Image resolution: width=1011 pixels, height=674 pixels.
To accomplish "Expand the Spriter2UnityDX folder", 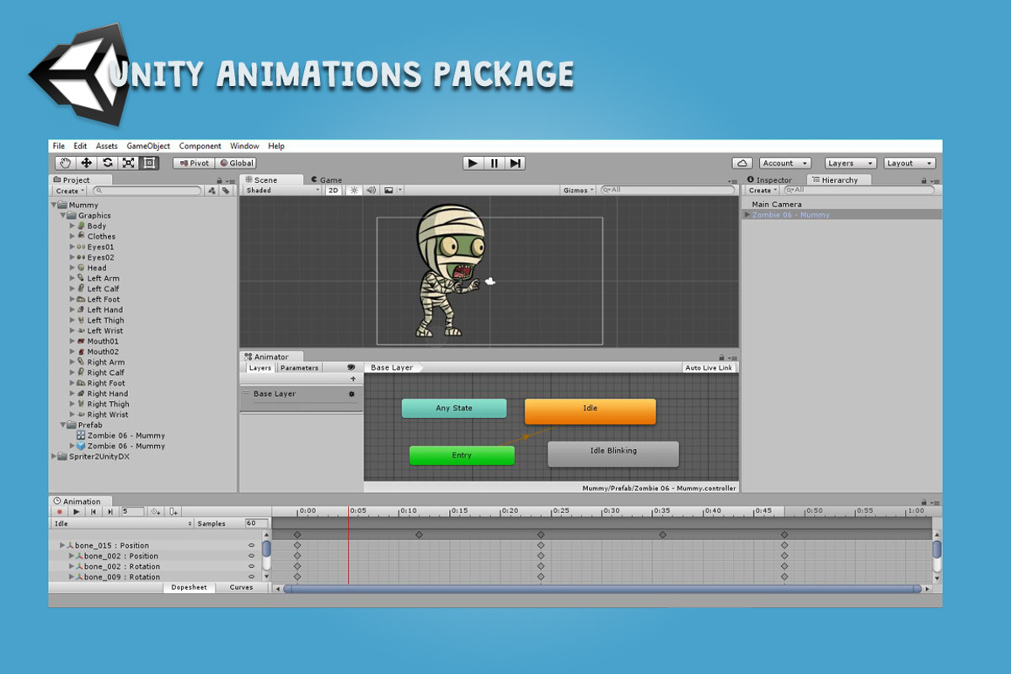I will pyautogui.click(x=55, y=457).
